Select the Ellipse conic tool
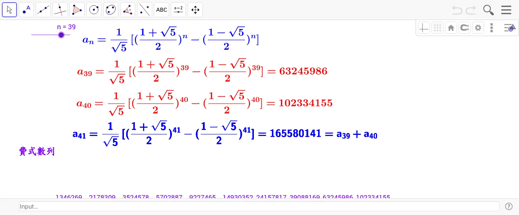The height and width of the screenshot is (215, 519). [111, 10]
